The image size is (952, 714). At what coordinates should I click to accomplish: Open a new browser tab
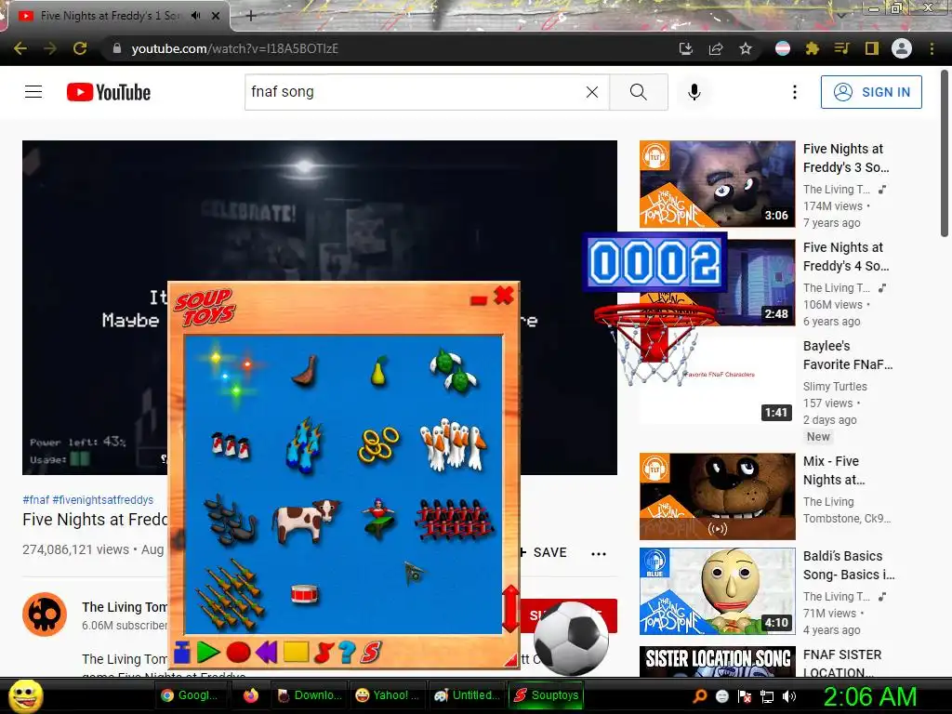[x=251, y=16]
